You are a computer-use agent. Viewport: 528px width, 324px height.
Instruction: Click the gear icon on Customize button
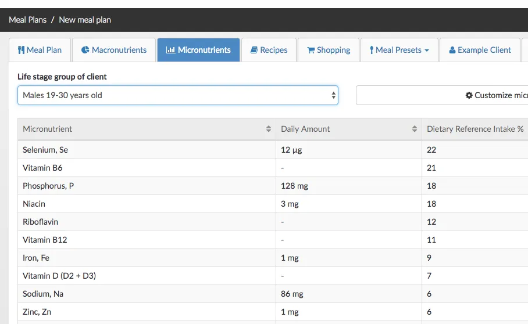(469, 95)
